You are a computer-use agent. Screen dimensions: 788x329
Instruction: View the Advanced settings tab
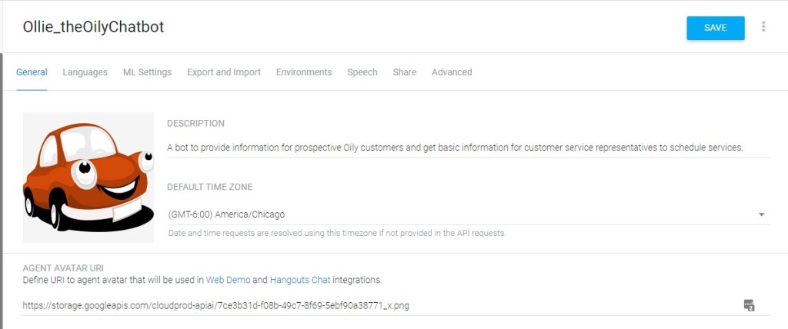pyautogui.click(x=452, y=72)
